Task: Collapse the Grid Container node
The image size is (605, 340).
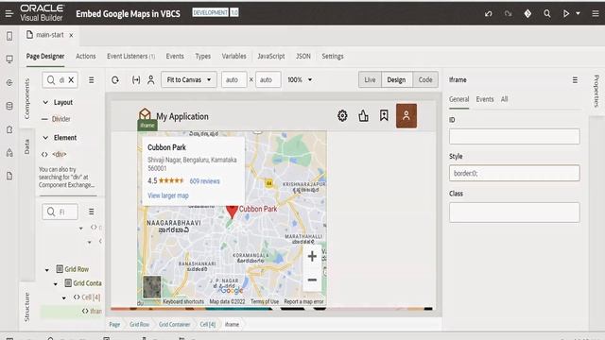Action: click(56, 284)
